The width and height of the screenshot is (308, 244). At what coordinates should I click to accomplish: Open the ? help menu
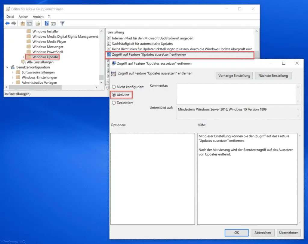tap(49, 17)
